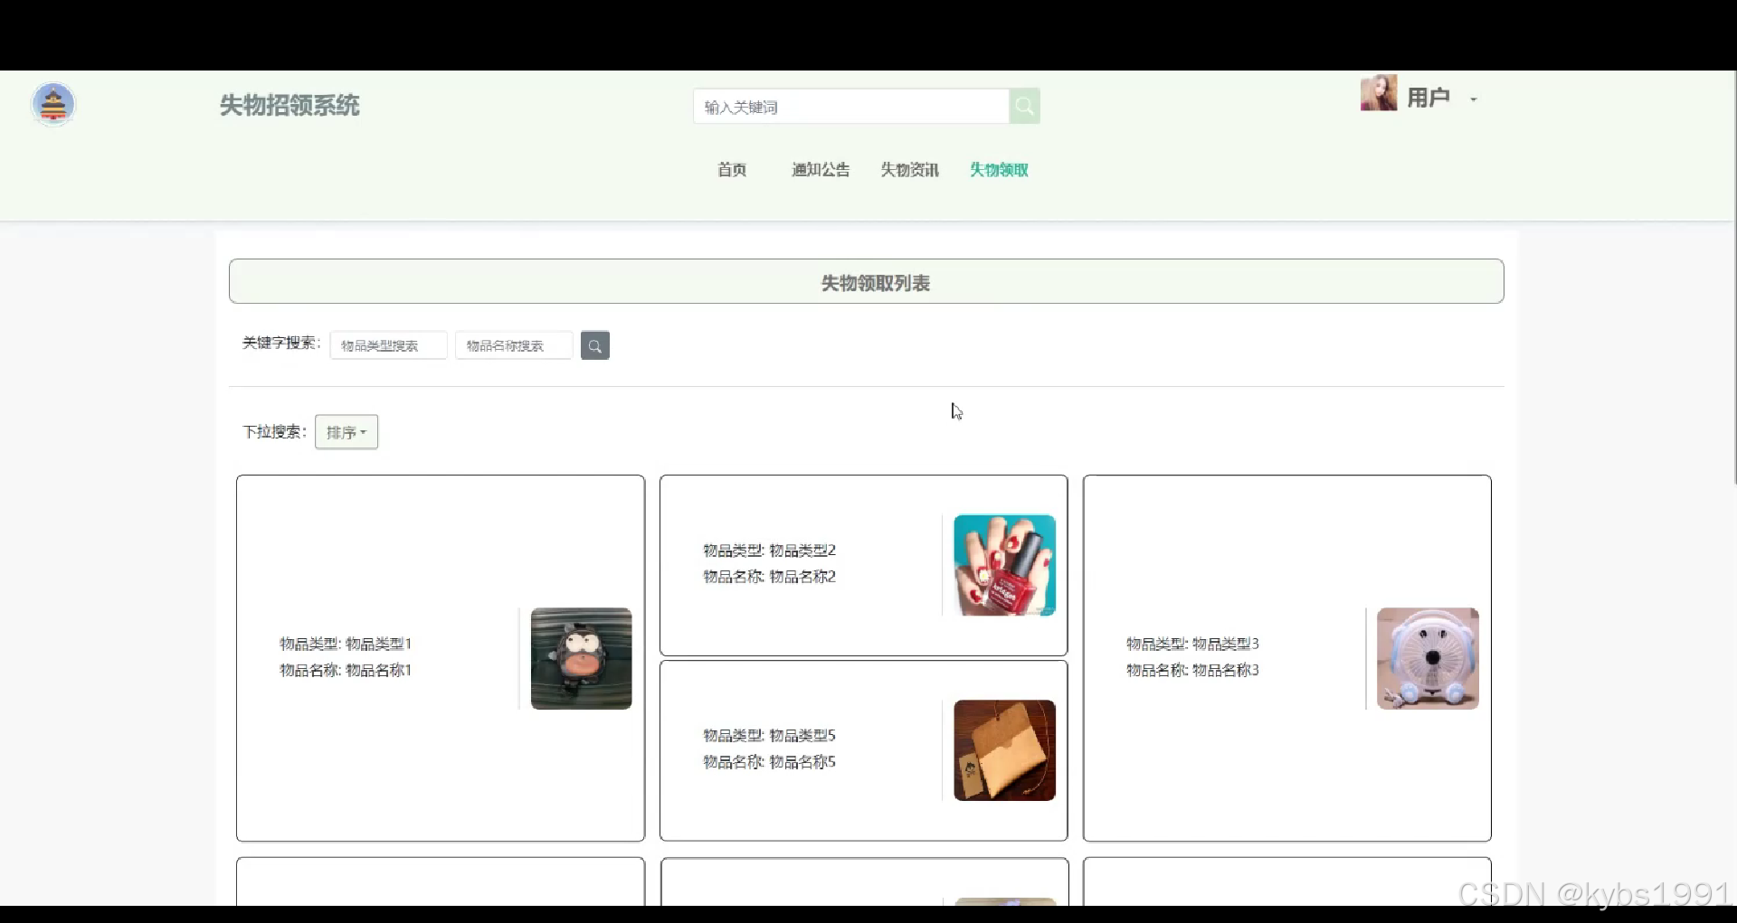Click text 物品名称: 物品名称3
1737x923 pixels.
tap(1192, 670)
